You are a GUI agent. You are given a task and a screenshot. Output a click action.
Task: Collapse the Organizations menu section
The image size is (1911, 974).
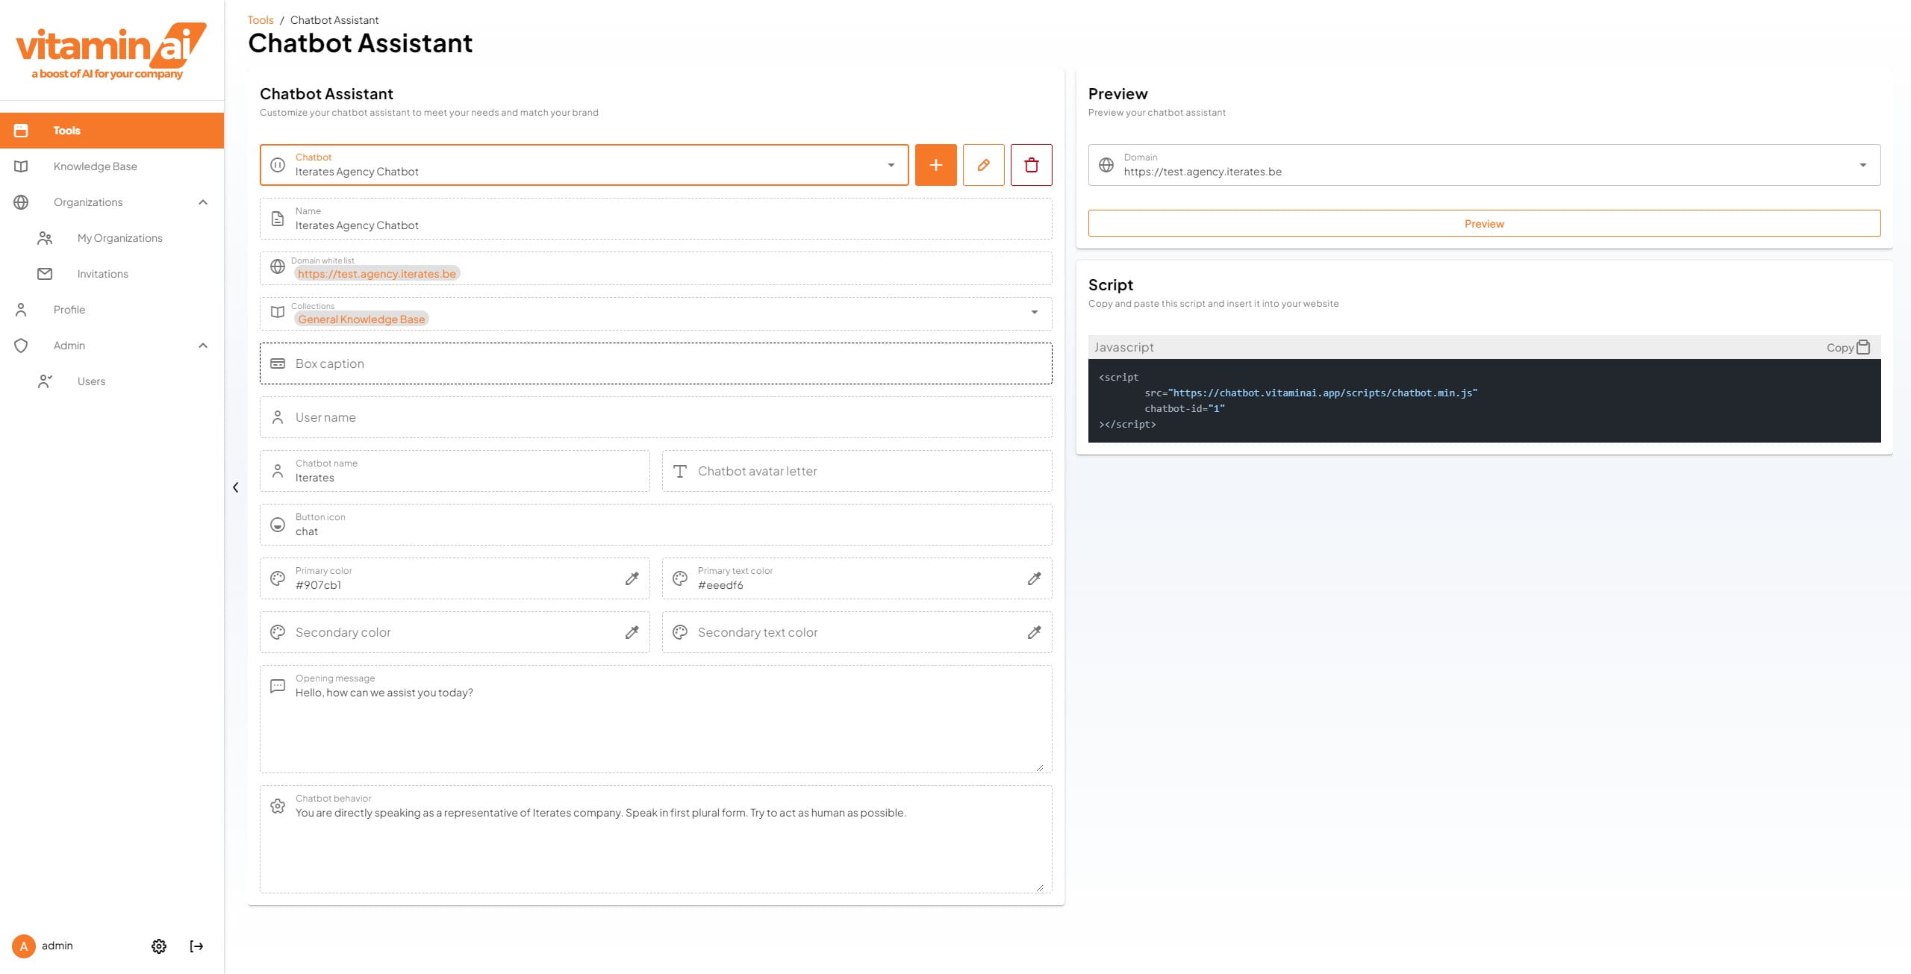point(202,202)
